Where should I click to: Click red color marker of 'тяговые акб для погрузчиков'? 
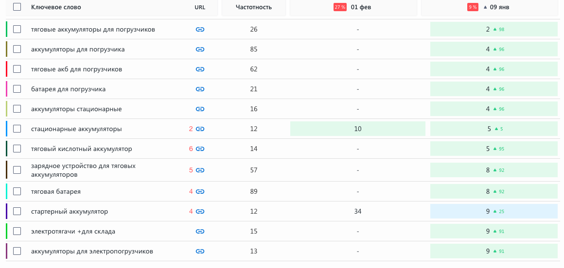6,69
